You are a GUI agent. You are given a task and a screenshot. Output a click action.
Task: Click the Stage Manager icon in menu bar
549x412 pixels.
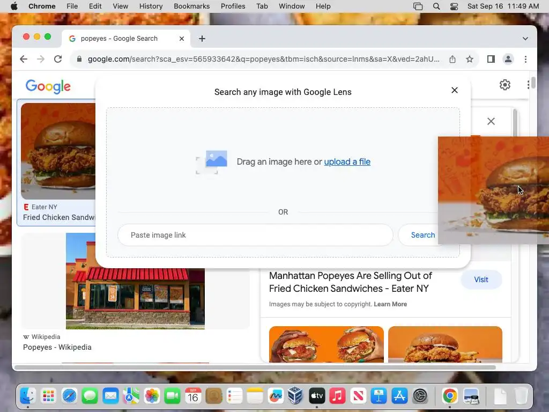point(418,6)
